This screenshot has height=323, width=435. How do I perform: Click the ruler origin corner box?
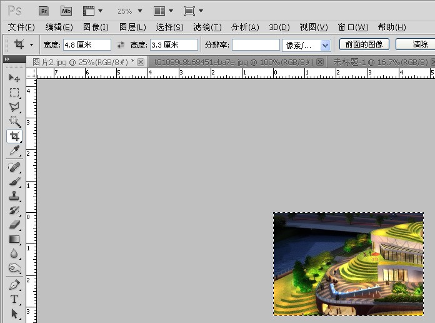pyautogui.click(x=31, y=74)
